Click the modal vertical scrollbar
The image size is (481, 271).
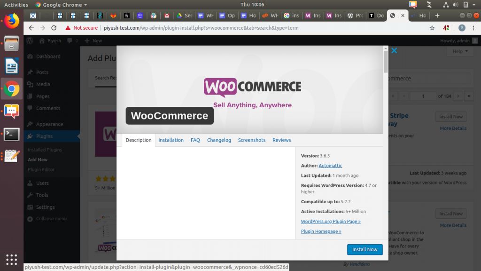[386, 62]
